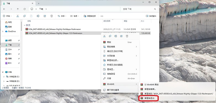The image size is (216, 103).
Task: Click 解壓縮全部 in the toolbar
Action: [x=90, y=16]
